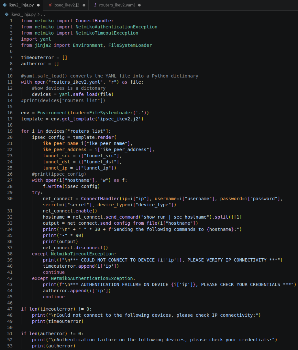The image size is (298, 350).
Task: Click NetmikoAuthenticationException on import line 2
Action: (116, 27)
